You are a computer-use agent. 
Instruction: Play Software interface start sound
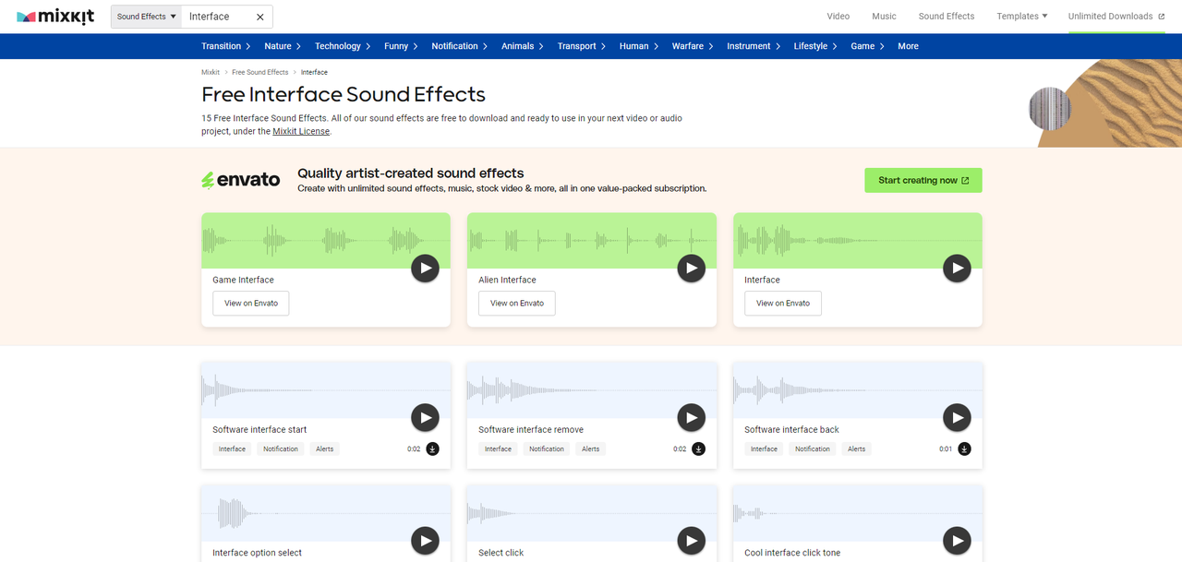[x=425, y=418]
